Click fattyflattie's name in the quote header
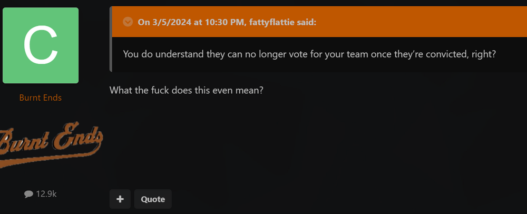 pyautogui.click(x=273, y=22)
